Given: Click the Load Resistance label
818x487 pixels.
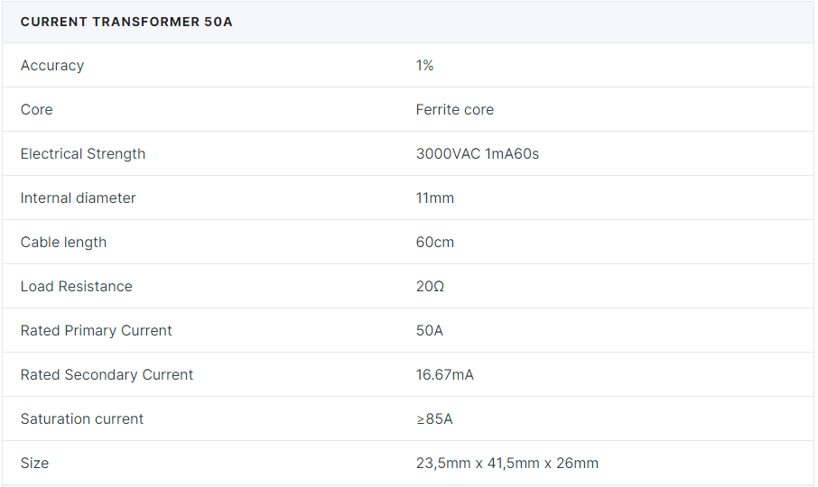Looking at the screenshot, I should [x=77, y=287].
